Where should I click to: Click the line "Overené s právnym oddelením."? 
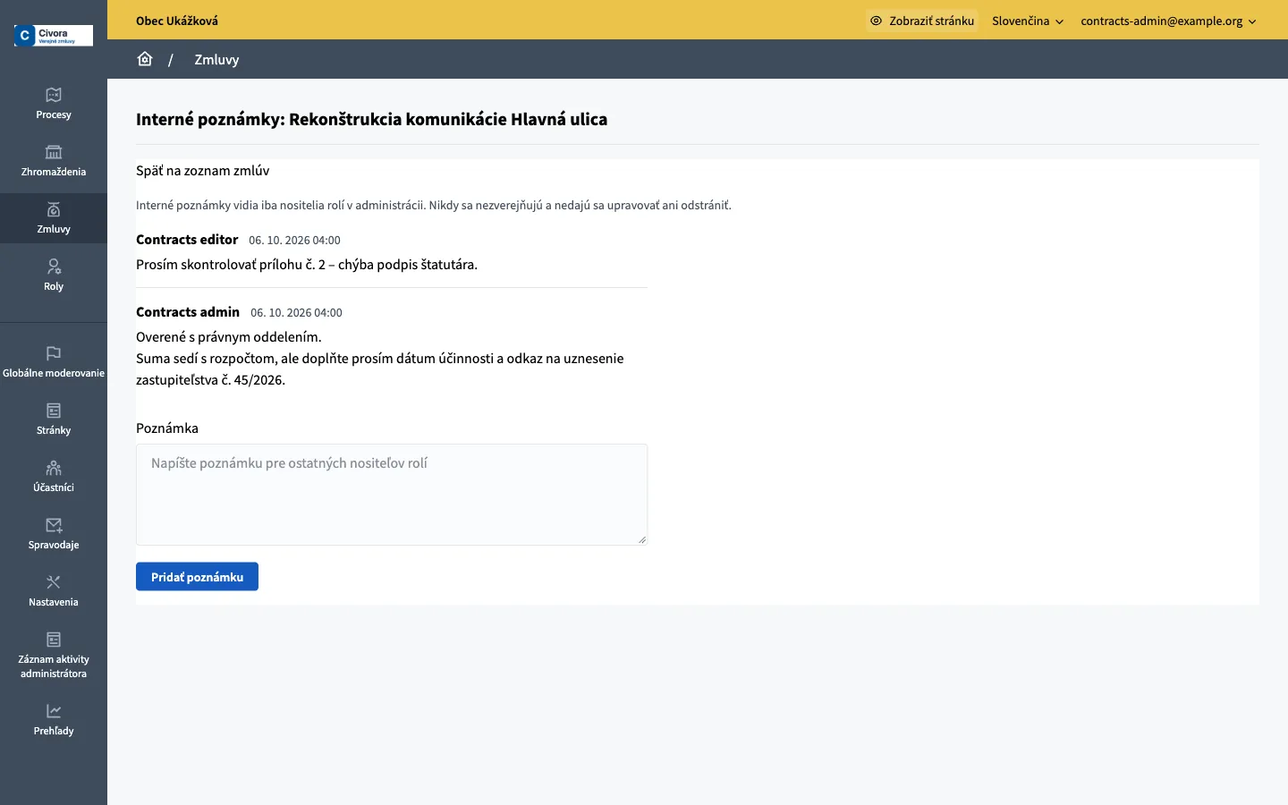tap(228, 337)
